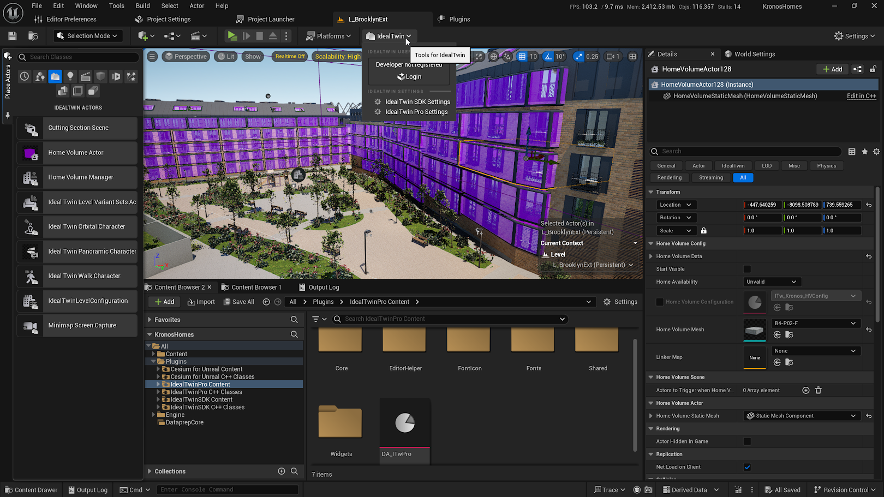The width and height of the screenshot is (884, 497).
Task: Select the Shapes category icon in Place Actors
Action: tap(101, 77)
